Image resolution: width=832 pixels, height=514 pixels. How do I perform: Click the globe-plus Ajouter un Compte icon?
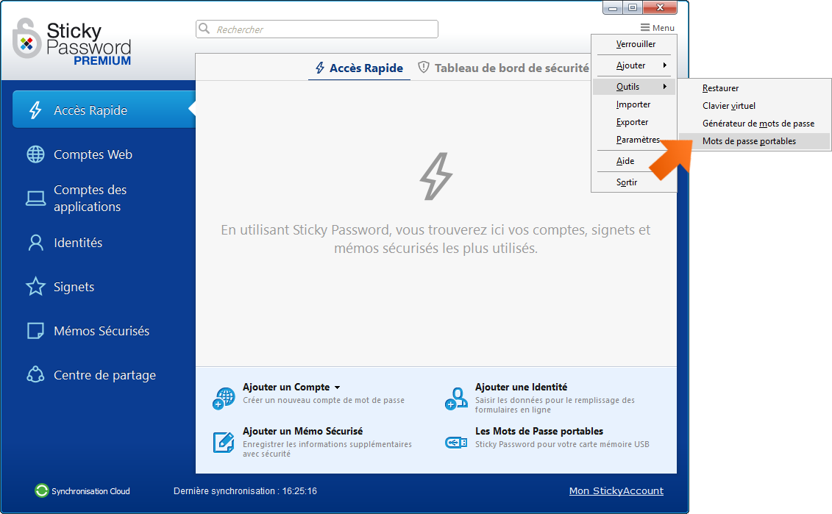pos(224,398)
